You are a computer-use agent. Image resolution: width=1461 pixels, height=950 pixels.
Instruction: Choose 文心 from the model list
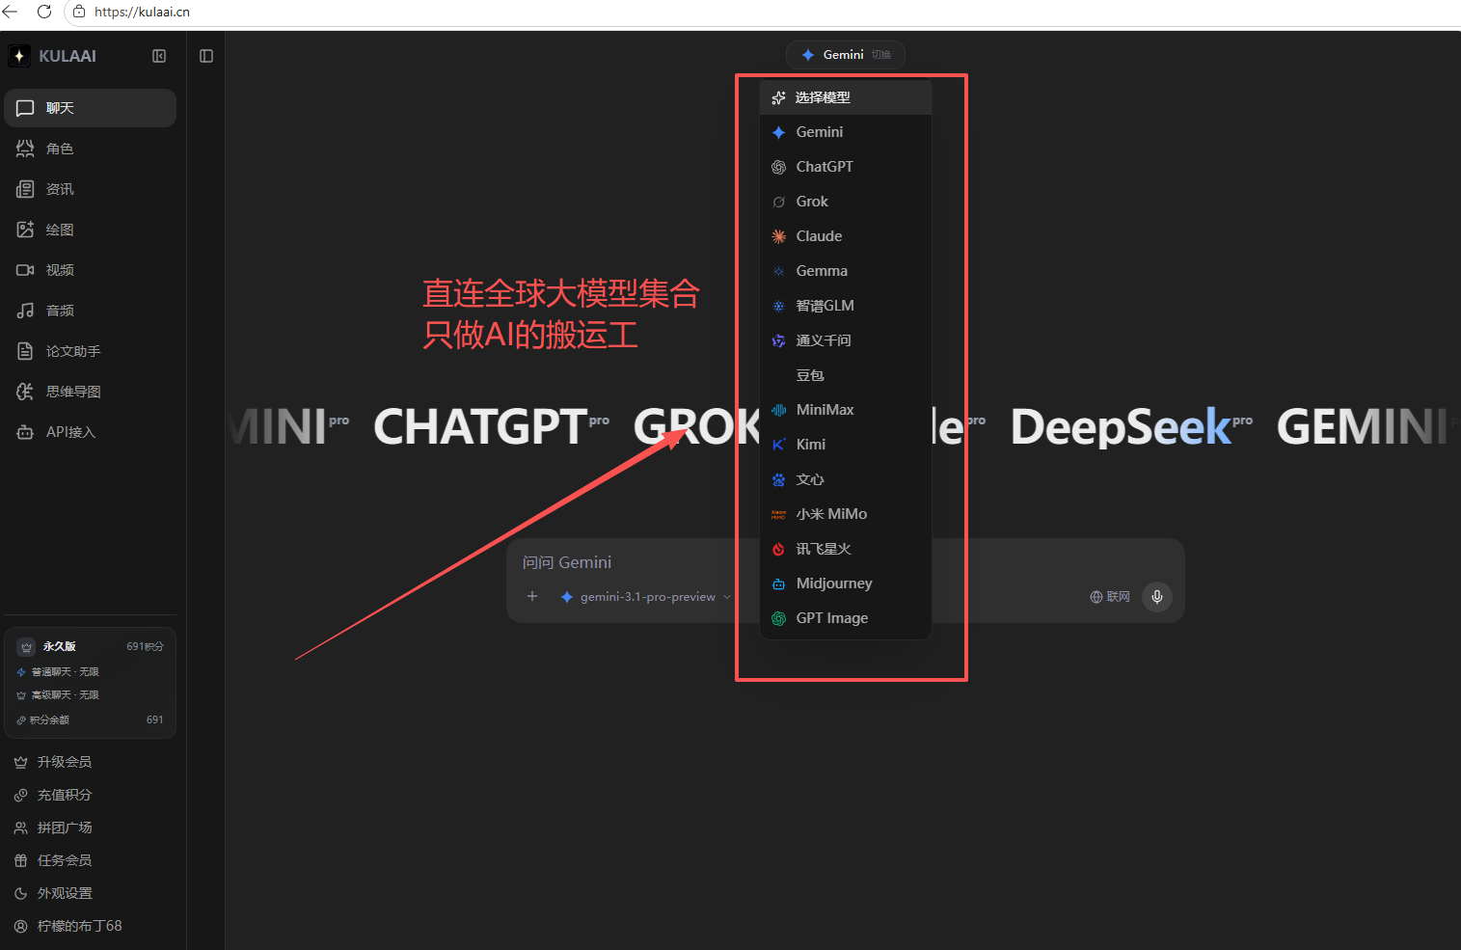click(846, 479)
